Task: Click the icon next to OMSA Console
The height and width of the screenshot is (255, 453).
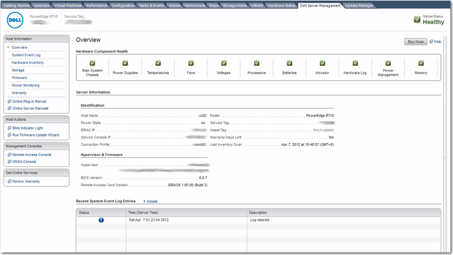Action: click(x=10, y=162)
